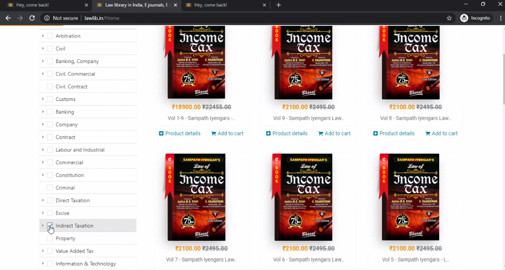The width and height of the screenshot is (505, 270).
Task: Expand the Direct Taxation arrow
Action: tap(43, 200)
